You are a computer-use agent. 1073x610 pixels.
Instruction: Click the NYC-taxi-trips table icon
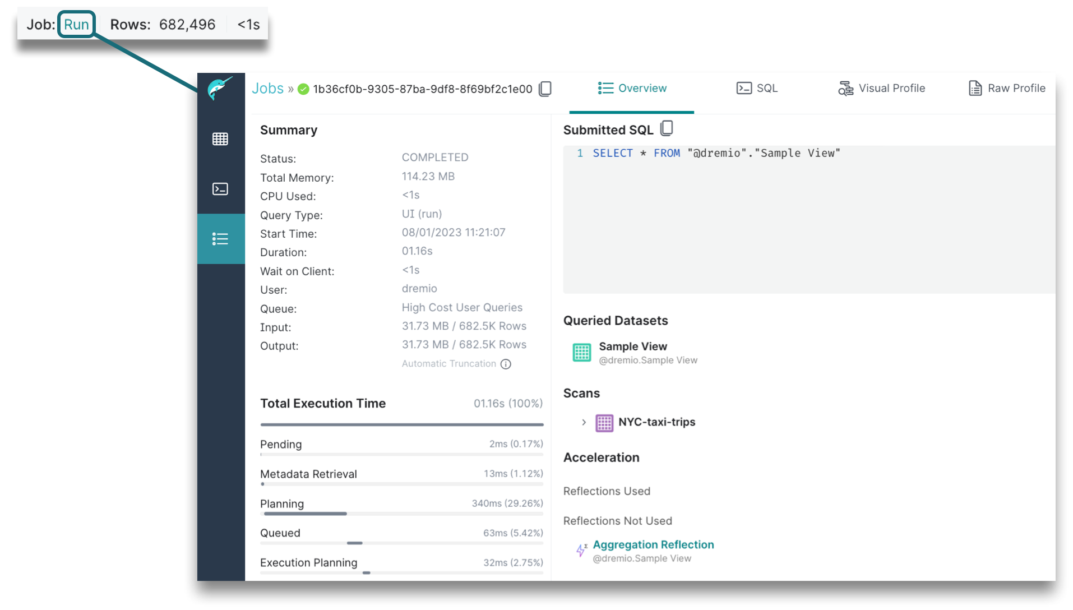pyautogui.click(x=604, y=423)
